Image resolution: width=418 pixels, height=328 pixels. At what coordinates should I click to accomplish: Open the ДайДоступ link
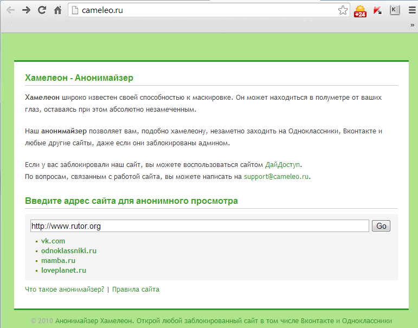tap(282, 165)
